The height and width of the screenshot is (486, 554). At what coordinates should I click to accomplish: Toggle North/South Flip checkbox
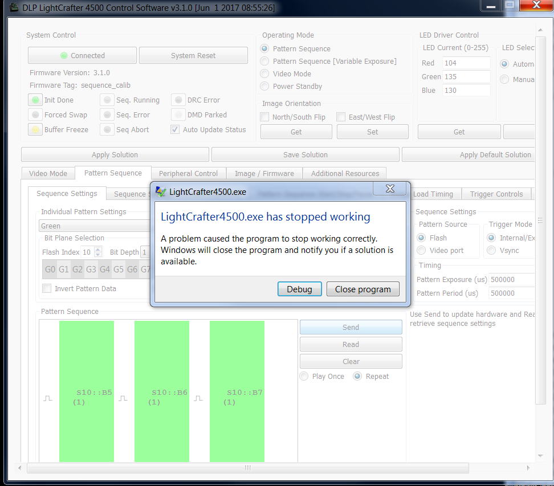coord(264,117)
